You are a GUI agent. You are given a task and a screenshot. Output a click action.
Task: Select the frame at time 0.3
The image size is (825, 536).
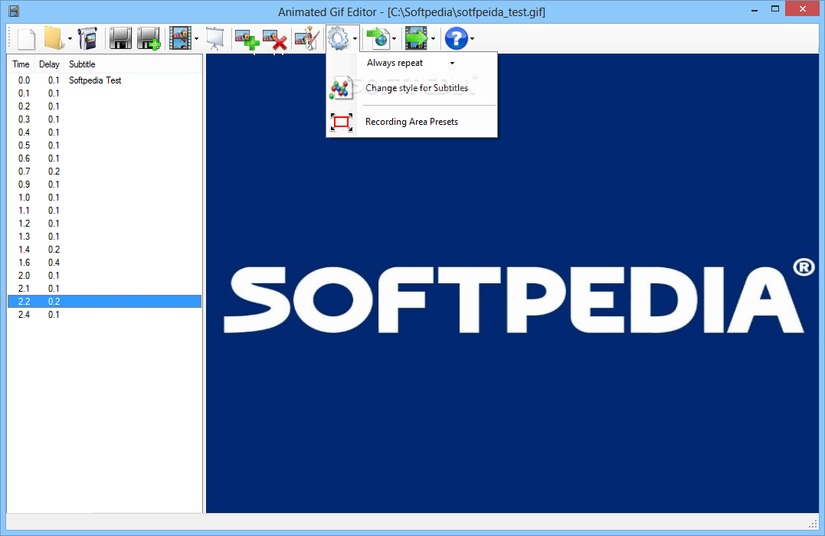pyautogui.click(x=105, y=119)
